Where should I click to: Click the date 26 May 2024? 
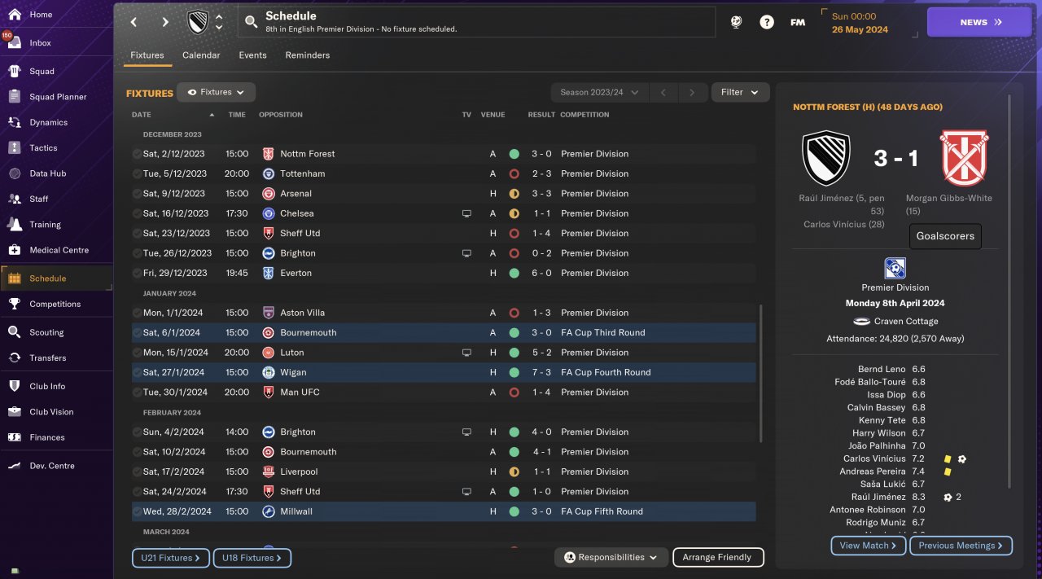pos(860,30)
